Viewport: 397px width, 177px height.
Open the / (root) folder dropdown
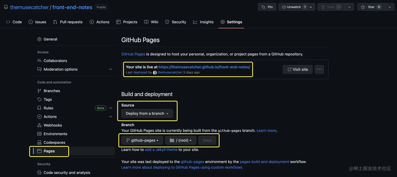pyautogui.click(x=181, y=140)
